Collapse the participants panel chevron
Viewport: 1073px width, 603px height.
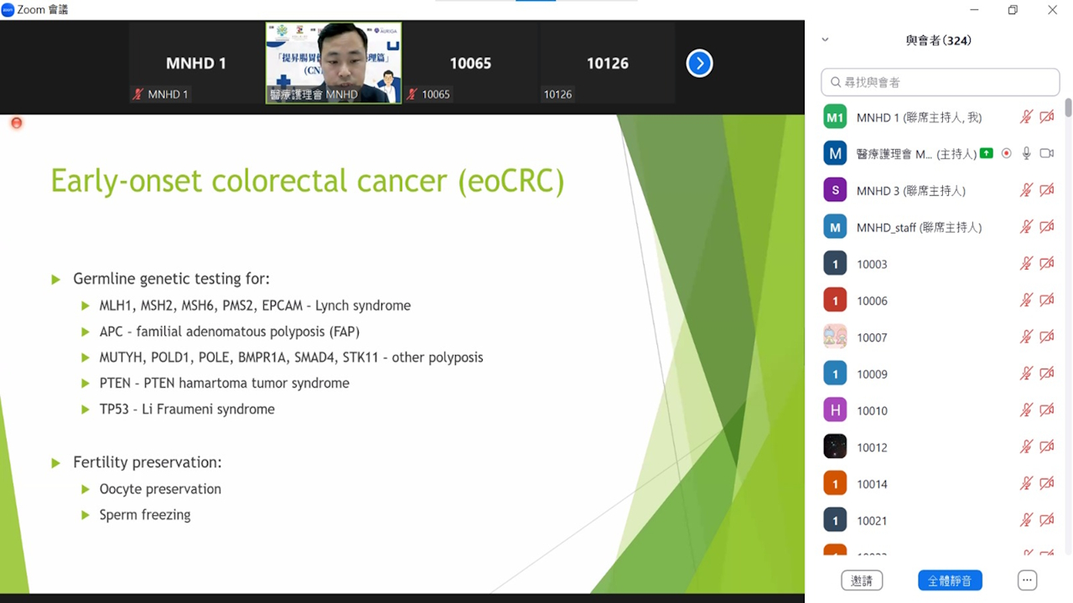tap(825, 40)
